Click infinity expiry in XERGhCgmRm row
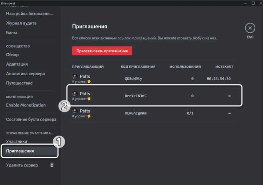This screenshot has height=185, width=263. click(x=229, y=113)
